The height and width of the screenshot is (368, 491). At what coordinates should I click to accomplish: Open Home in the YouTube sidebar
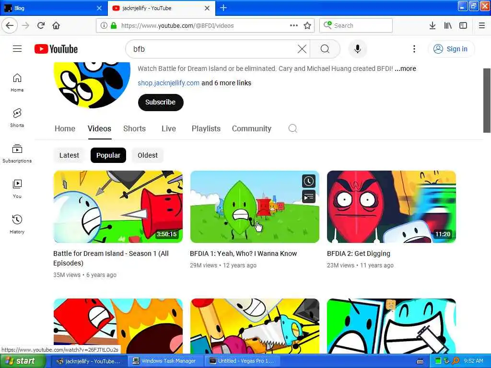pos(17,82)
